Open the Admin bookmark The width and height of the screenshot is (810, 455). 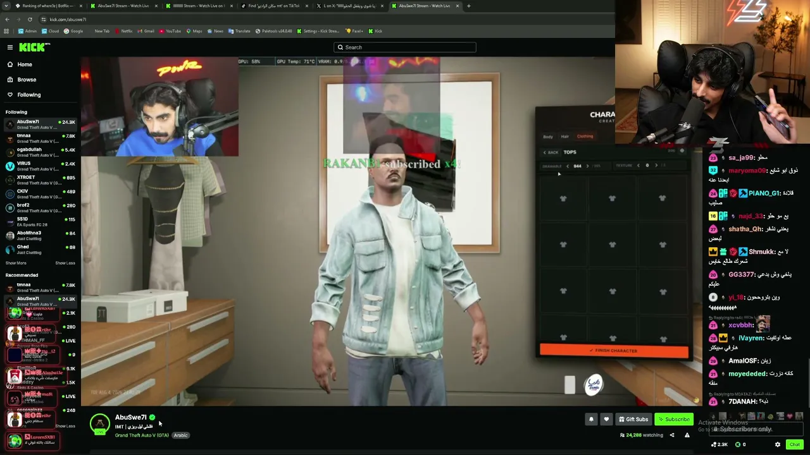(x=28, y=31)
